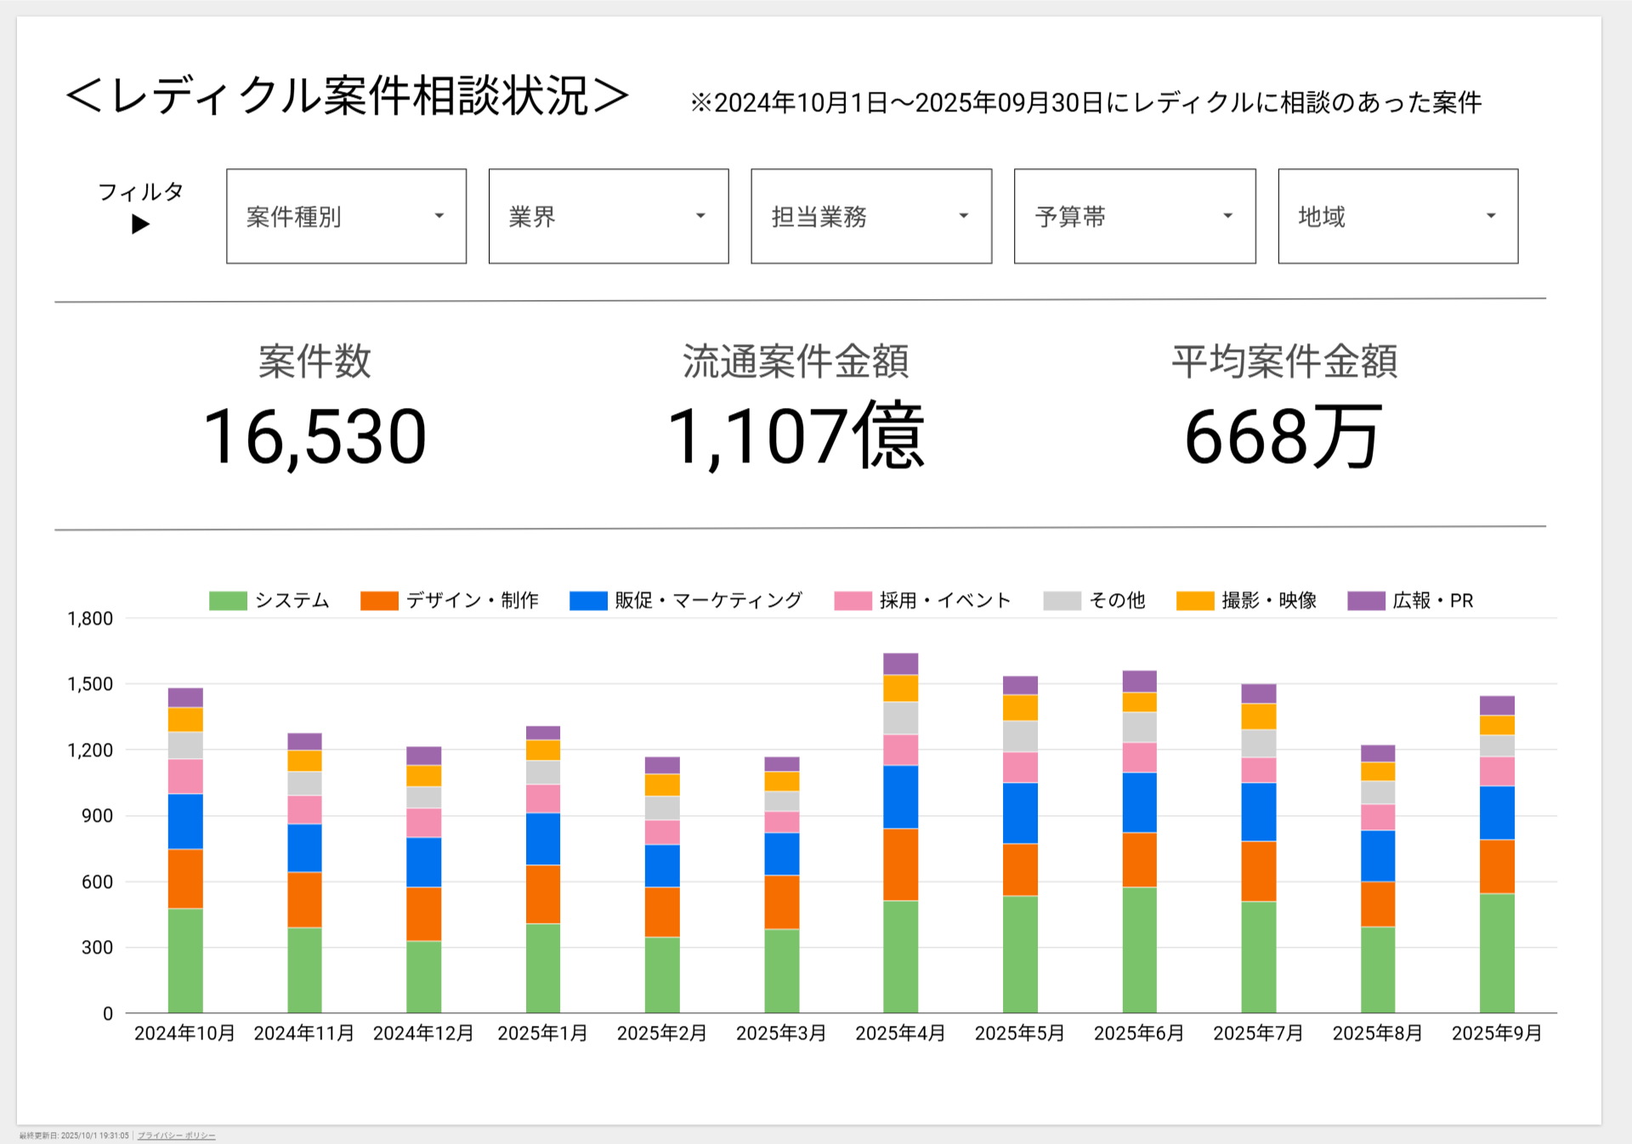Image resolution: width=1632 pixels, height=1144 pixels.
Task: Toggle the blue 販促・マーケティング legend item
Action: 588,601
